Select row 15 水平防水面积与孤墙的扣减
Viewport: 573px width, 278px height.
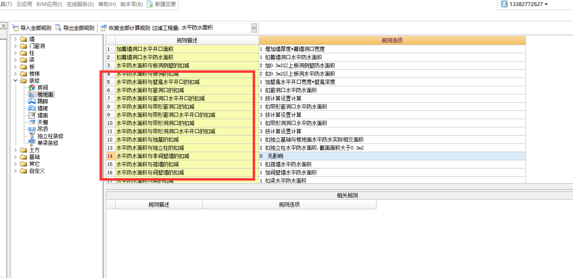[x=187, y=164]
